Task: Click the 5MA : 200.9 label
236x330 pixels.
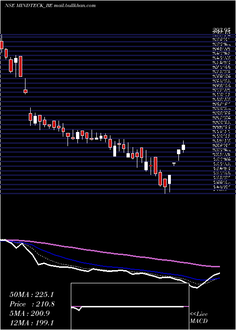Action: click(29, 313)
